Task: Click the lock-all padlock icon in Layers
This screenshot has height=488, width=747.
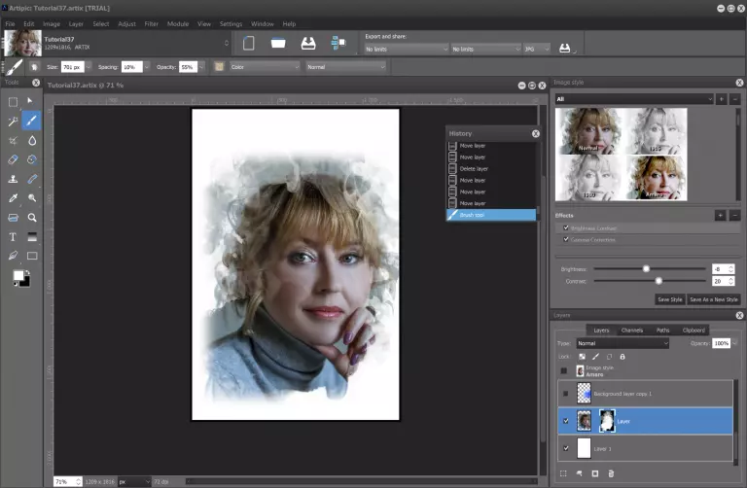Action: 622,357
